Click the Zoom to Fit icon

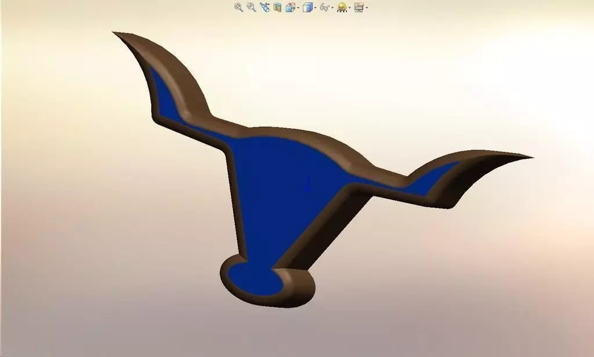point(238,7)
